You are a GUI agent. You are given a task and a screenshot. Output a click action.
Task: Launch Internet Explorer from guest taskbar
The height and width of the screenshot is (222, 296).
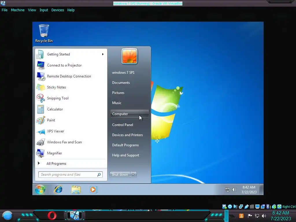tap(58, 190)
